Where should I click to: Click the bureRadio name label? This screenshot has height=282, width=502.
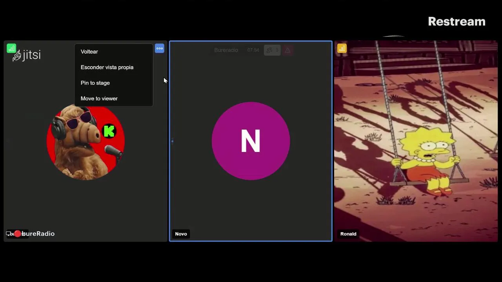38,234
